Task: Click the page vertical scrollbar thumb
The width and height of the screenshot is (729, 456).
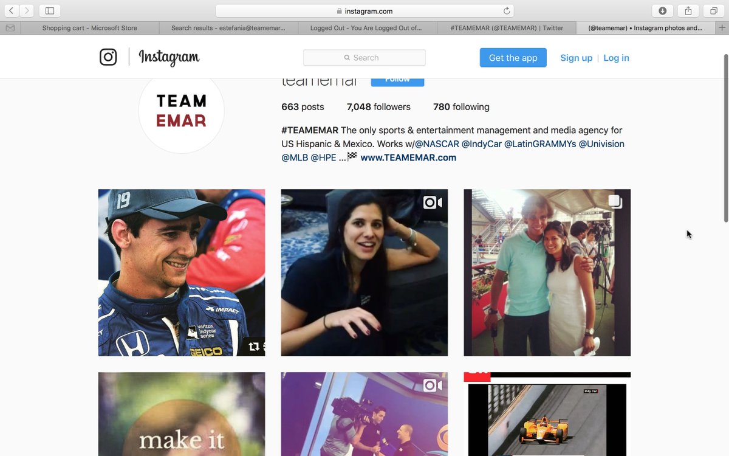Action: 725,138
